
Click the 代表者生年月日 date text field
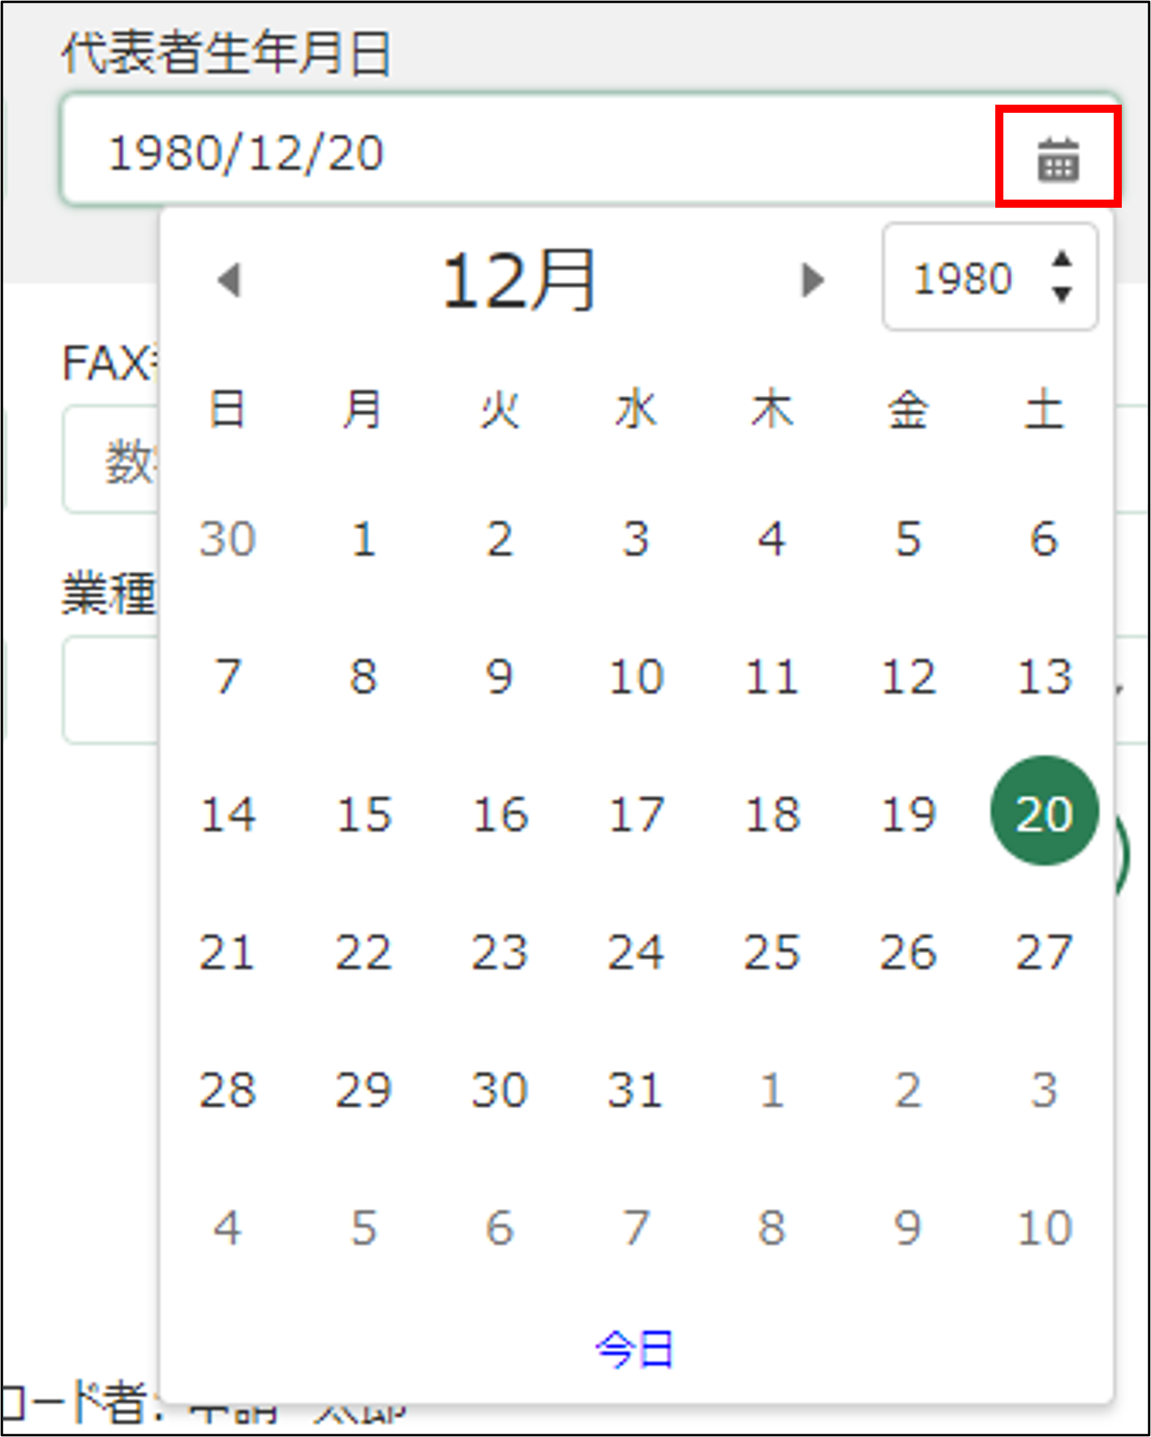[519, 153]
